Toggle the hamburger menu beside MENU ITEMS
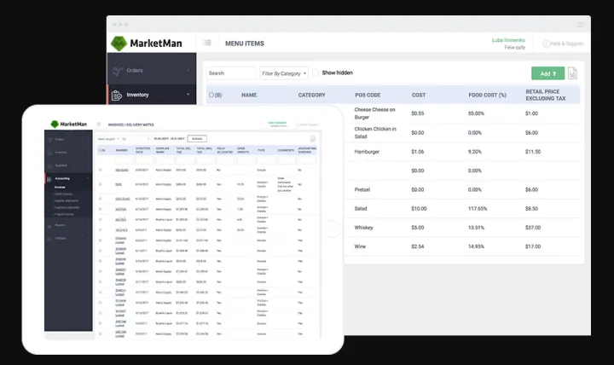The image size is (614, 365). click(x=207, y=43)
